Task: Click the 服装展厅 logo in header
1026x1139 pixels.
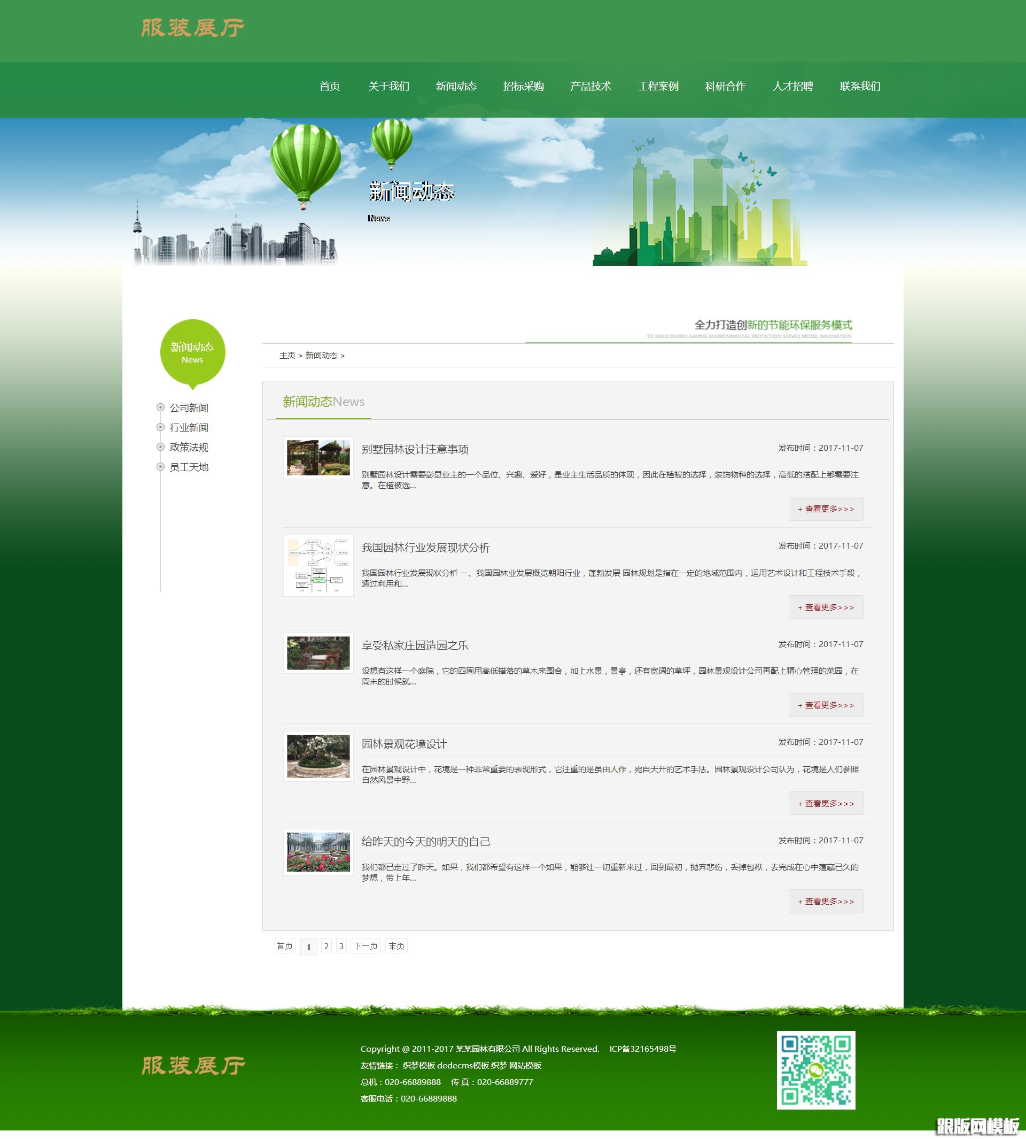Action: tap(192, 28)
